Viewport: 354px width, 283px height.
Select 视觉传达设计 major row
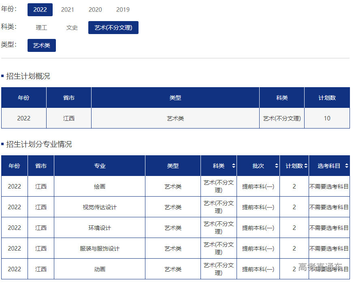(100, 207)
